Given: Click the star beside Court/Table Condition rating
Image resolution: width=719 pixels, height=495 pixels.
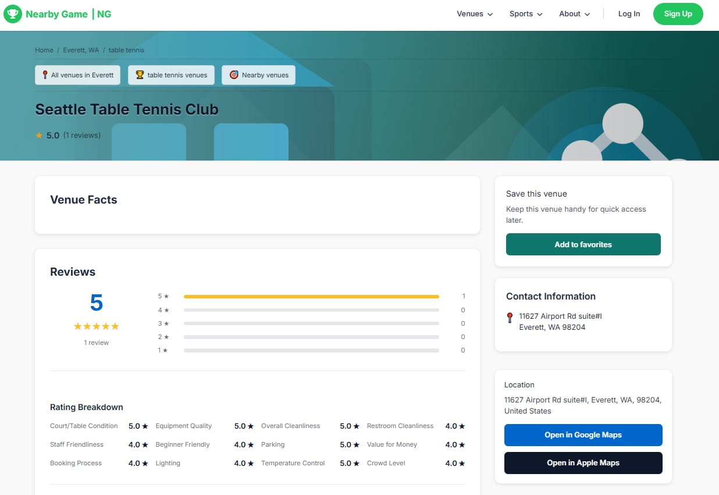Looking at the screenshot, I should tap(144, 426).
